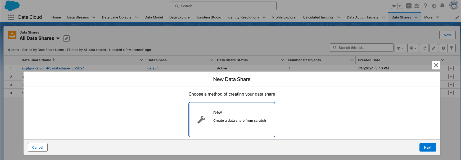Focus the global Search box
461x160 pixels.
(224, 6)
